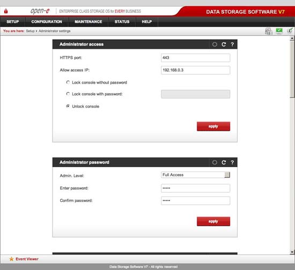Focus the Allow access IP field
Image resolution: width=295 pixels, height=270 pixels.
[195, 70]
